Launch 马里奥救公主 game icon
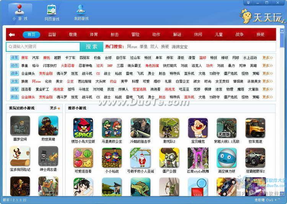The image size is (287, 204). [x=112, y=128]
